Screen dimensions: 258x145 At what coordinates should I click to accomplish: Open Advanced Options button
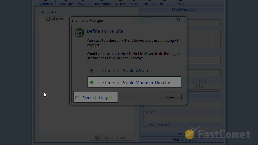[x=113, y=137]
